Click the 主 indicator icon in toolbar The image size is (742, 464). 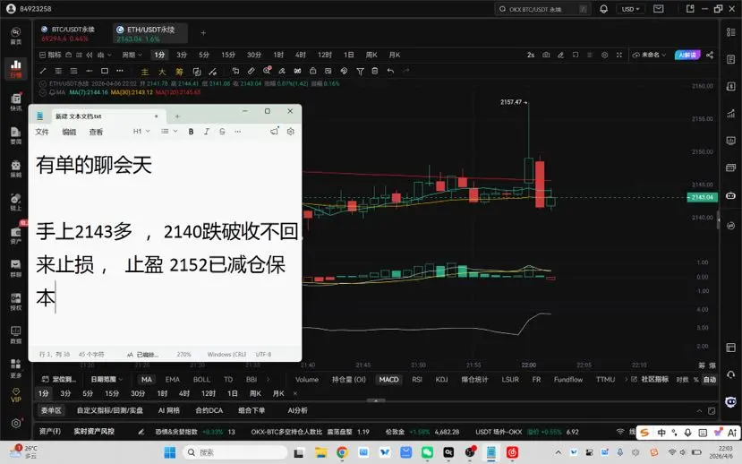145,72
